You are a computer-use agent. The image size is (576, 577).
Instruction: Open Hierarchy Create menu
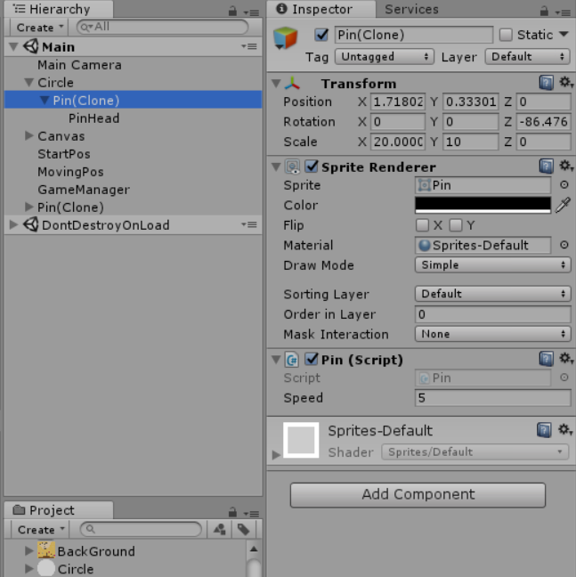point(39,28)
